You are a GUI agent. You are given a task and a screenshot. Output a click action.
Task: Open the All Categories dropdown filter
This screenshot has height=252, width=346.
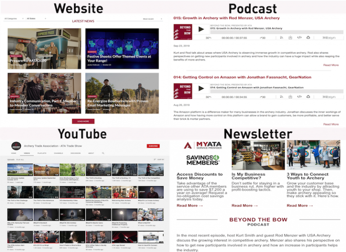pyautogui.click(x=13, y=19)
